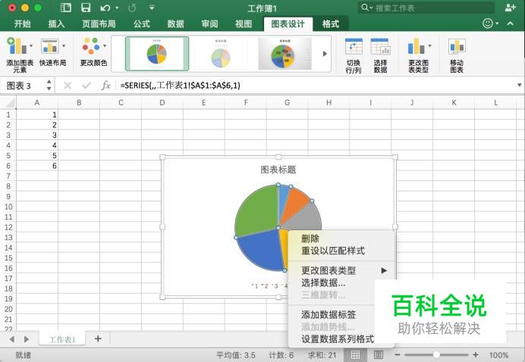Select the second faded chart style thumbnail

click(x=221, y=55)
